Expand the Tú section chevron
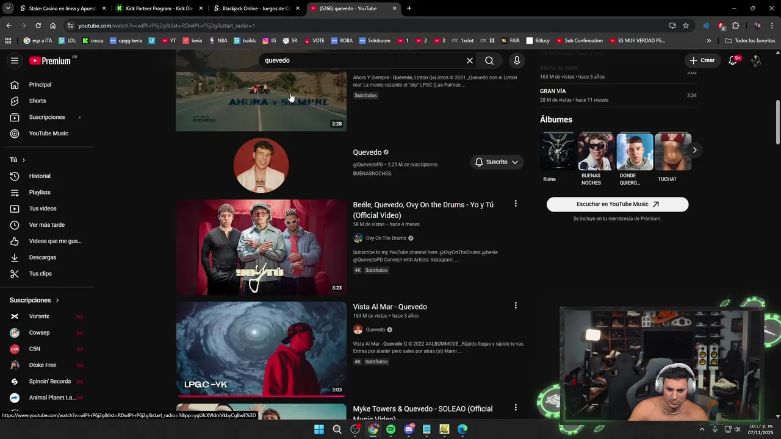 tap(23, 160)
